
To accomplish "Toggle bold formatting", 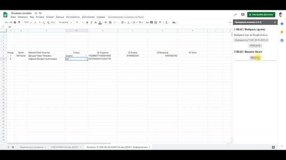I will point(87,22).
